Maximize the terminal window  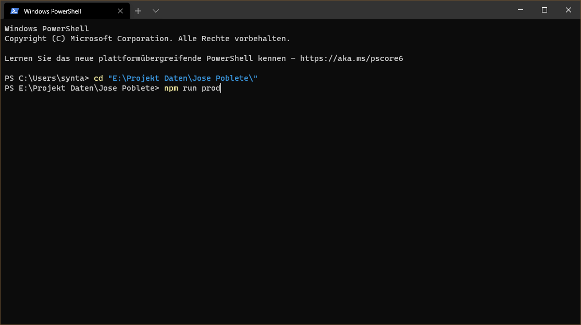pos(545,10)
